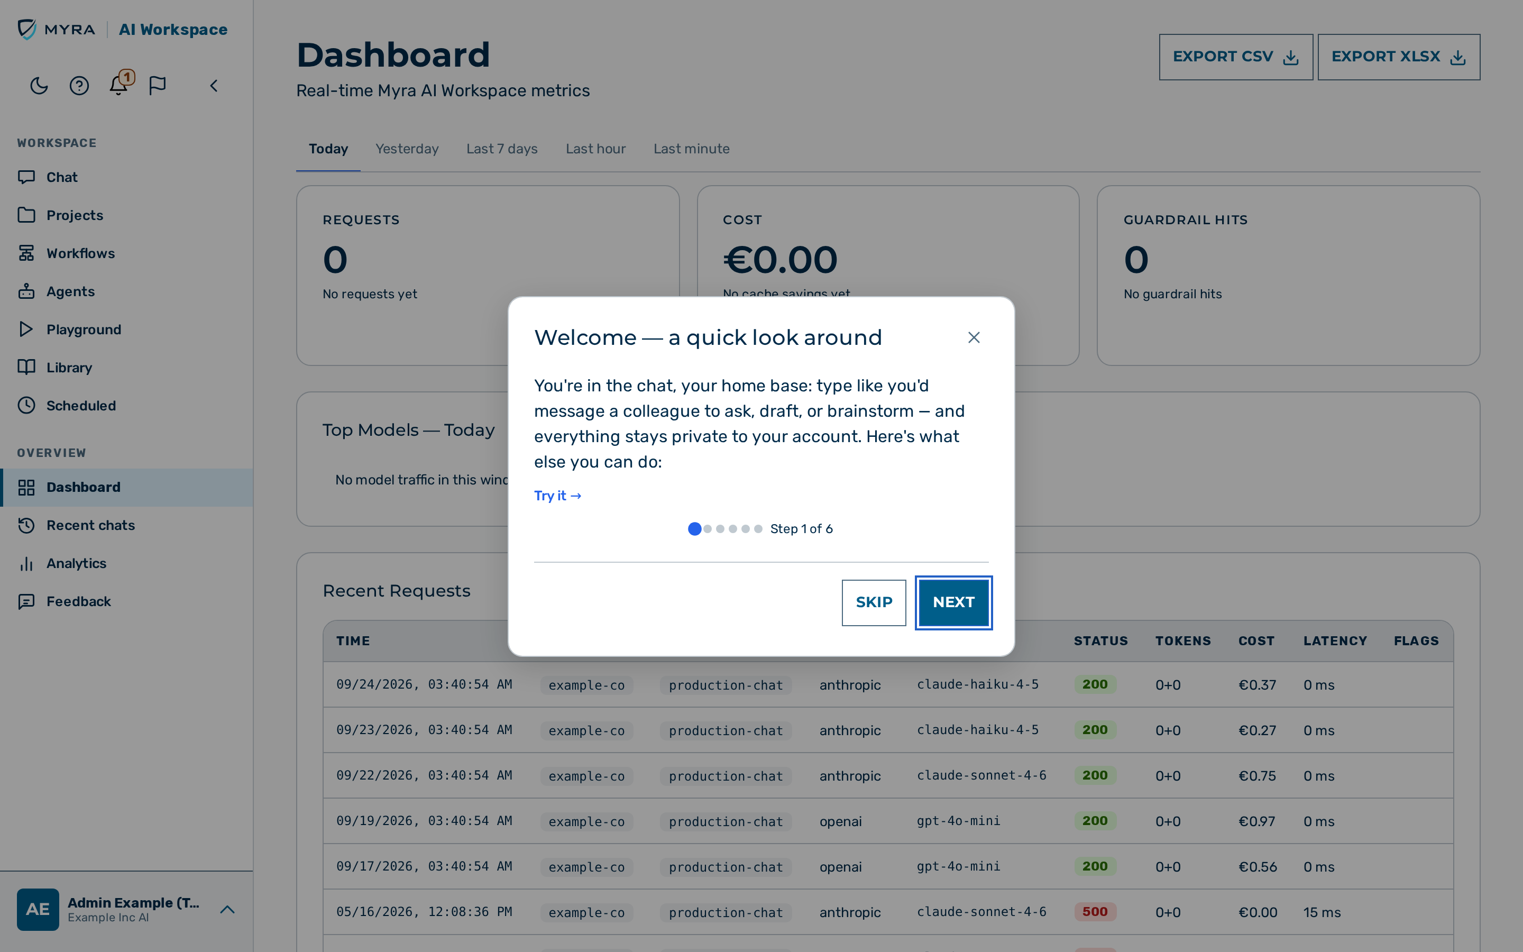Click the 09/22/2026 timestamp cell
The height and width of the screenshot is (952, 1523).
coord(424,775)
